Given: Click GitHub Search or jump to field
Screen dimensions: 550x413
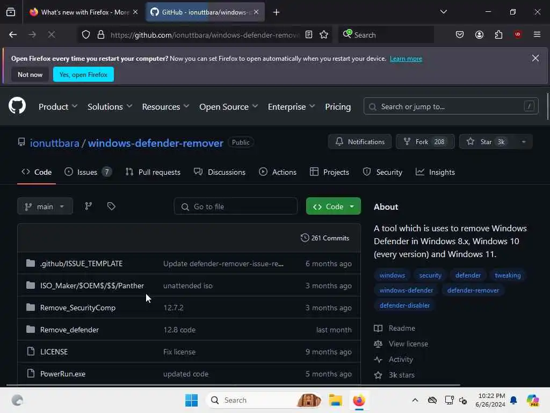Looking at the screenshot, I should pyautogui.click(x=451, y=106).
